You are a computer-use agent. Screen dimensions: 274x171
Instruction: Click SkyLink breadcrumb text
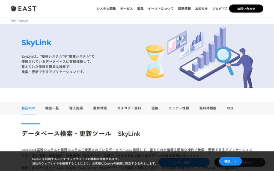[x=24, y=21]
